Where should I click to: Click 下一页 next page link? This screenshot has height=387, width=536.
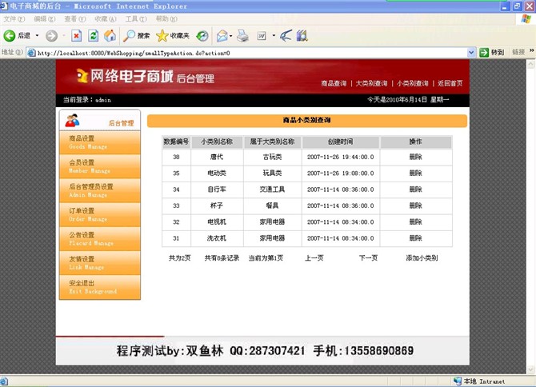(368, 258)
